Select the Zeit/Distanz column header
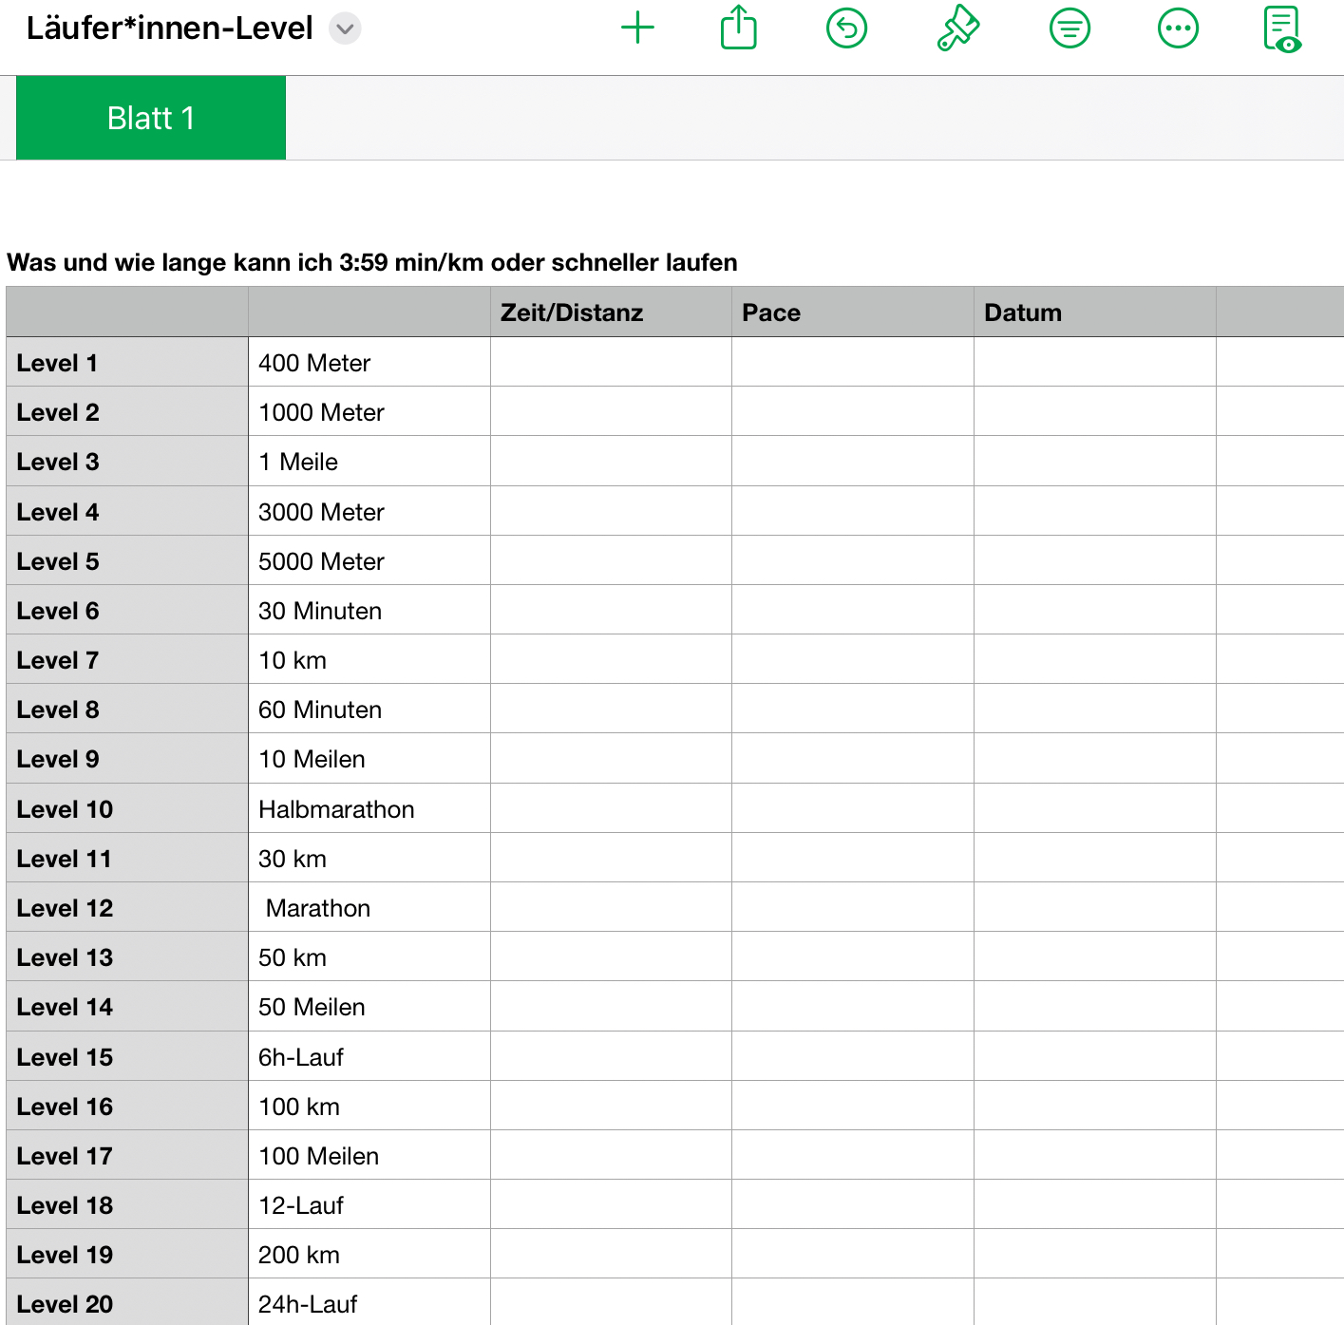The height and width of the screenshot is (1325, 1344). [x=611, y=312]
